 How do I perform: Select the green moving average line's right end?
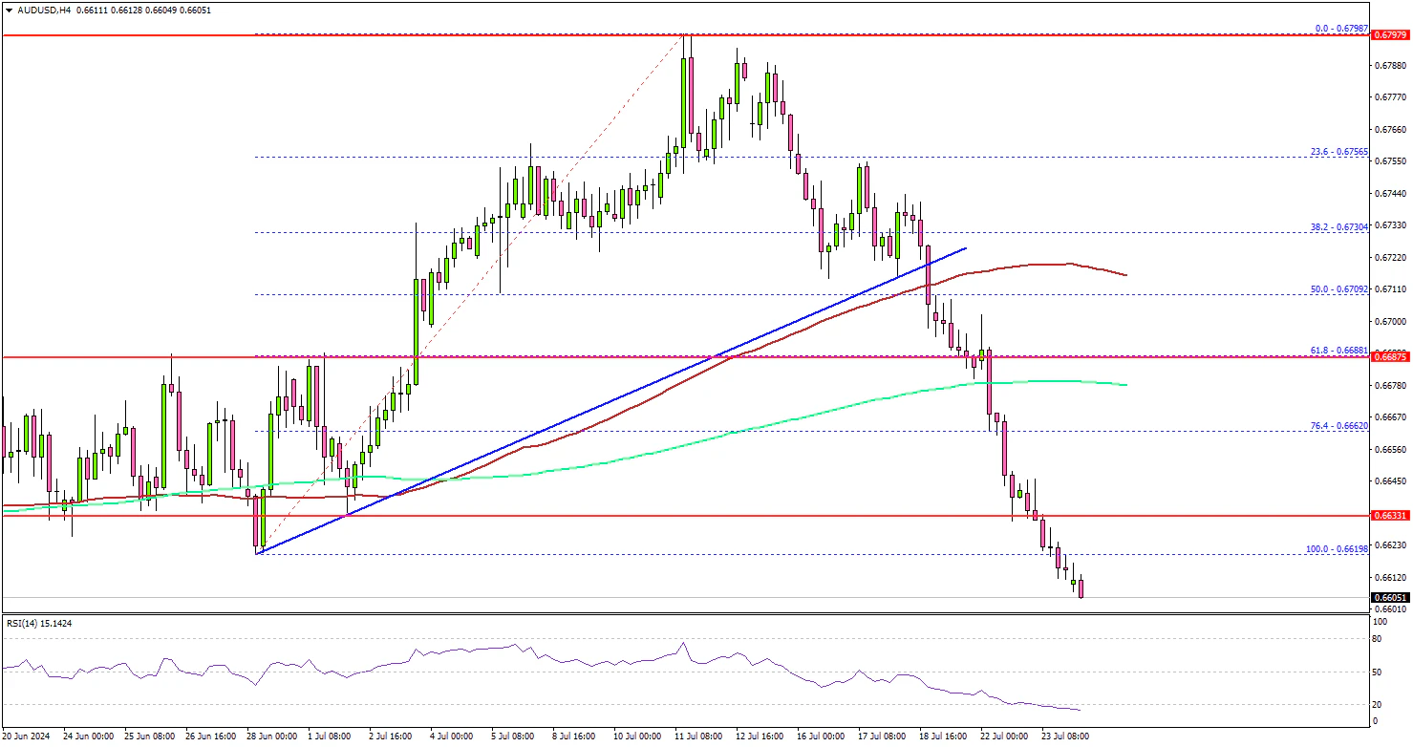tap(1124, 385)
